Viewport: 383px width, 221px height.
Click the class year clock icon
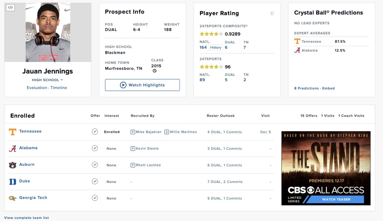(x=154, y=71)
